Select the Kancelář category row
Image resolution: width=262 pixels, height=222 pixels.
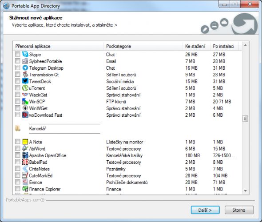(127, 128)
